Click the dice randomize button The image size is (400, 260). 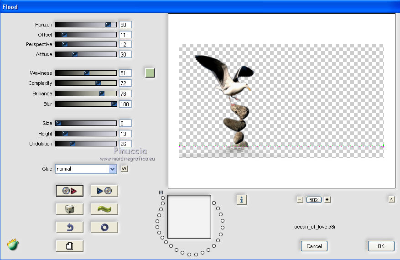[x=70, y=209]
